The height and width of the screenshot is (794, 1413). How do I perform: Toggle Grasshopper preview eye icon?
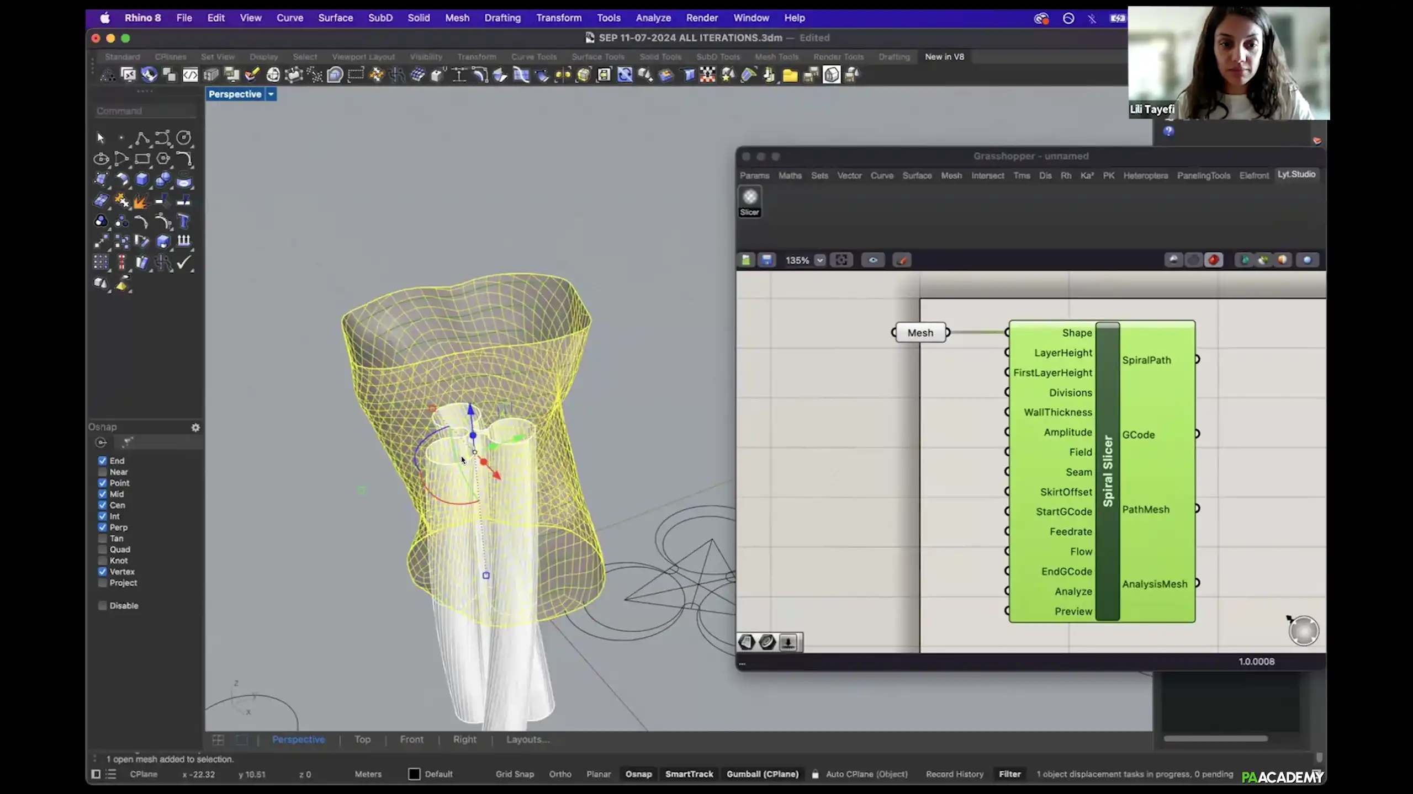(872, 260)
